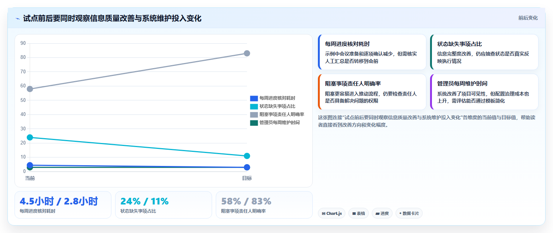Select the blue data point on 目标
Viewport: 553px width, 233px height.
(247, 167)
